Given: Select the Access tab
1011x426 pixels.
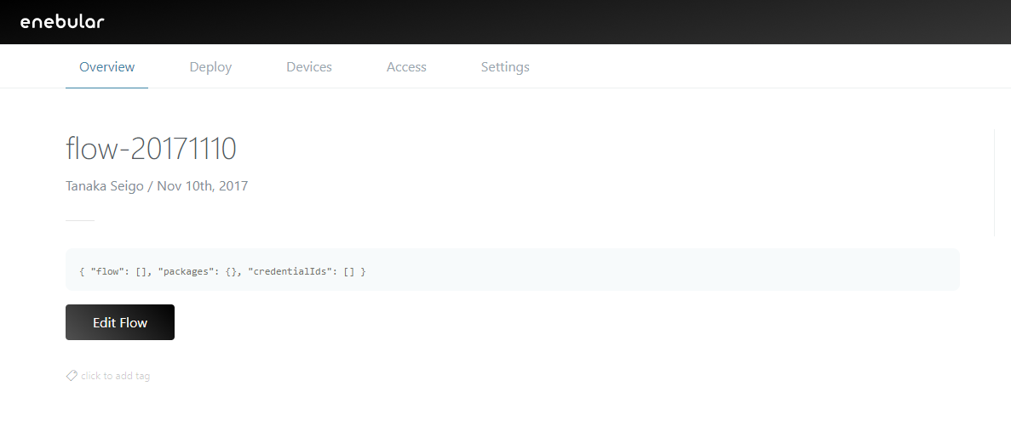Looking at the screenshot, I should tap(406, 66).
